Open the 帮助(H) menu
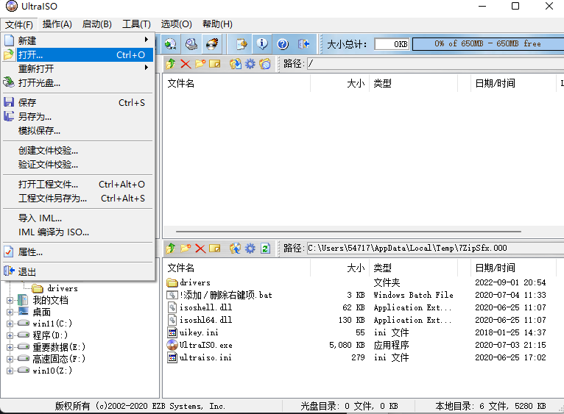 (217, 24)
